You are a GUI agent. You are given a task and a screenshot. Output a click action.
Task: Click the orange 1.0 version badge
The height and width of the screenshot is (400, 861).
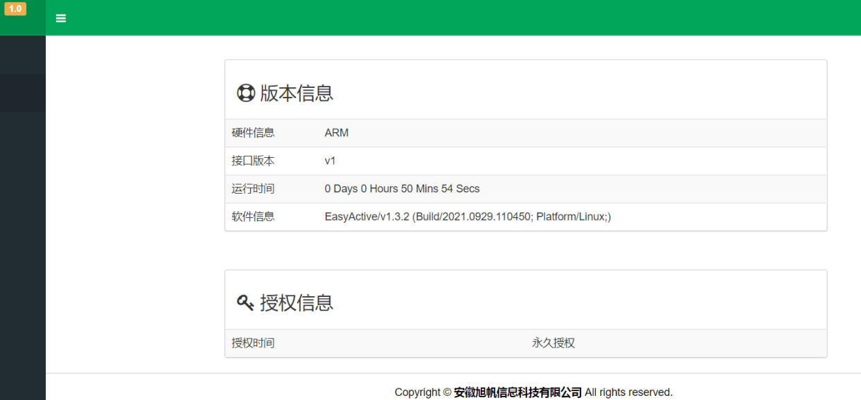15,9
